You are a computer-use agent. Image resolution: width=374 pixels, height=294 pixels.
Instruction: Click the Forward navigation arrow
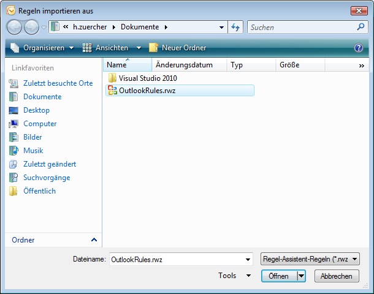pos(32,27)
